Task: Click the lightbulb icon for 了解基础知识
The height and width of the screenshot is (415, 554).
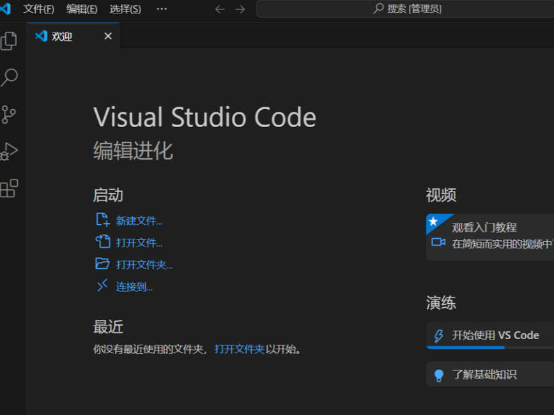Action: click(438, 375)
